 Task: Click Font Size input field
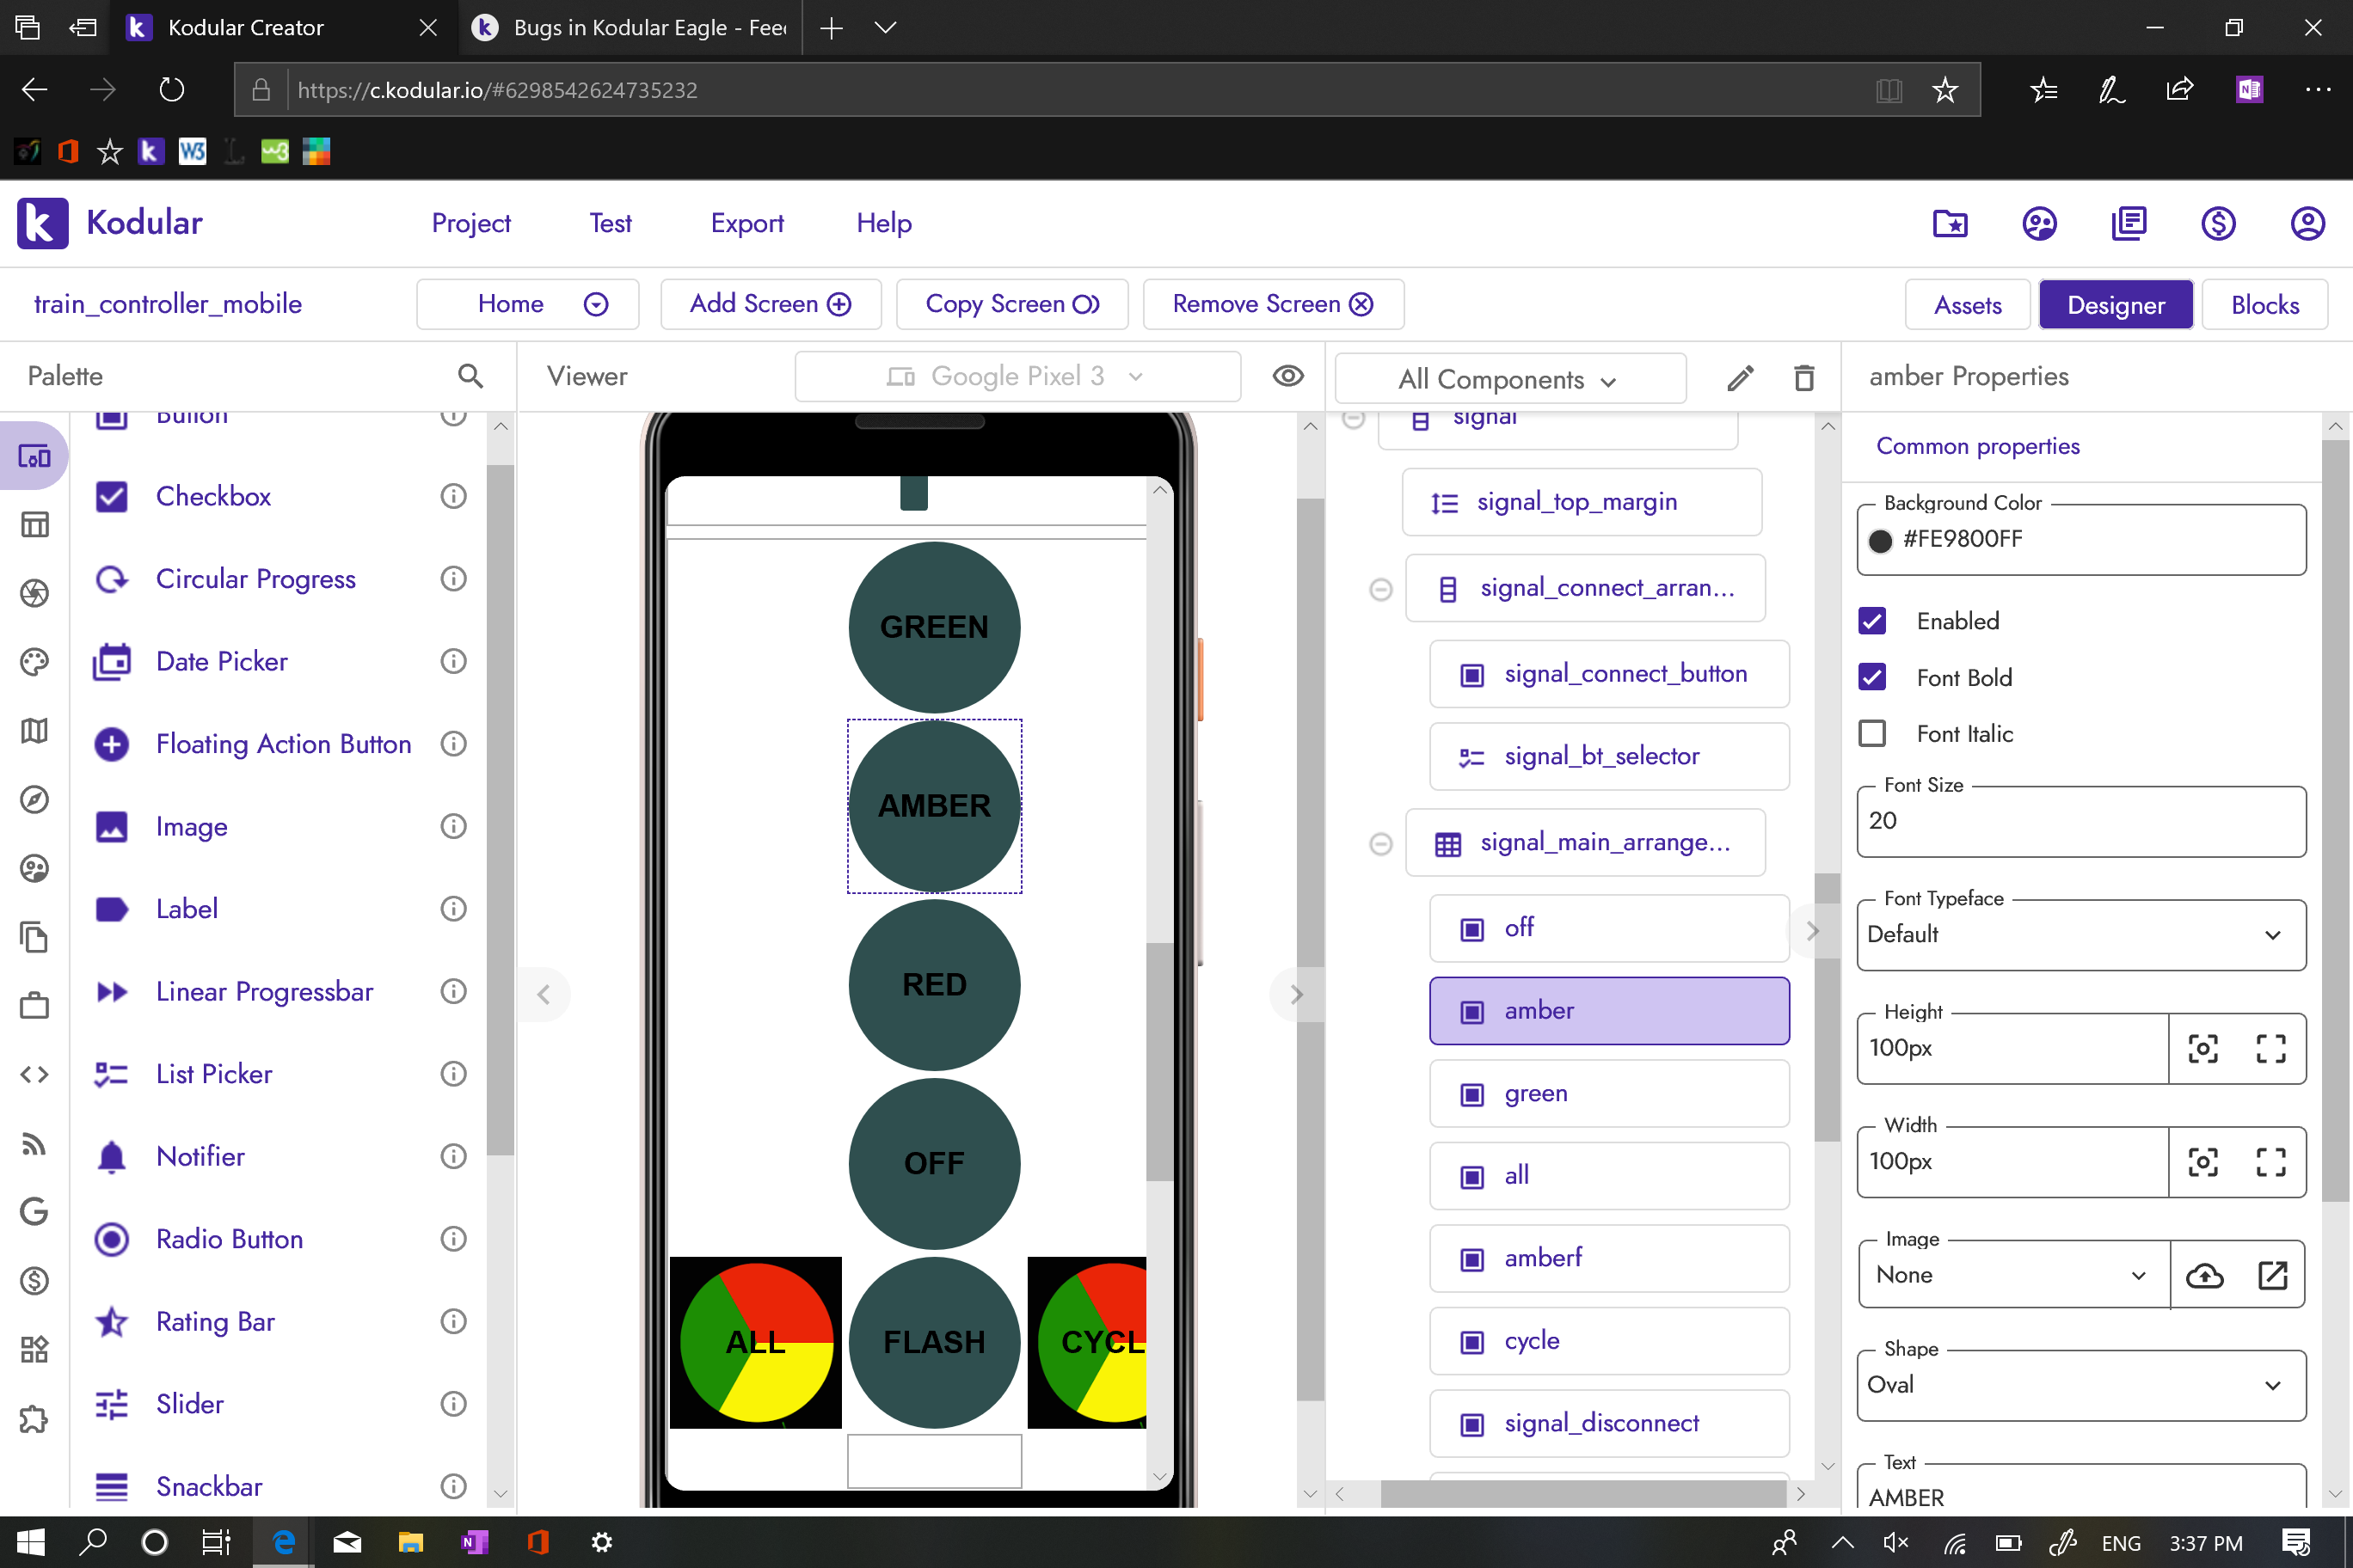[2081, 821]
